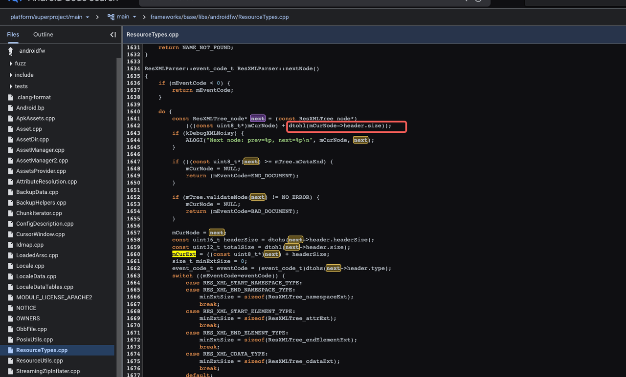Viewport: 626px width, 377px height.
Task: Click ResXMLTree_endElementExt on line 1672
Action: click(x=311, y=340)
